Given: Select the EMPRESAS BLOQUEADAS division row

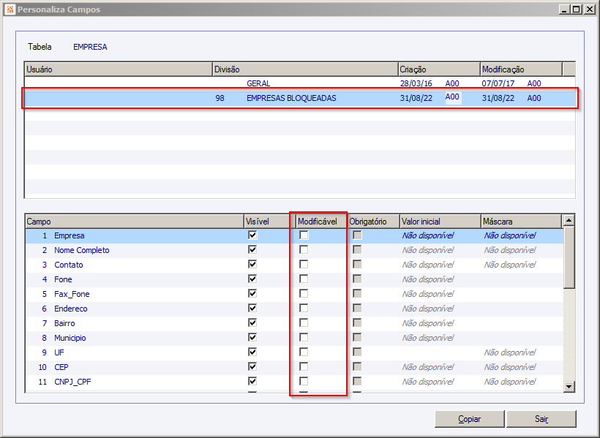Looking at the screenshot, I should (x=300, y=98).
